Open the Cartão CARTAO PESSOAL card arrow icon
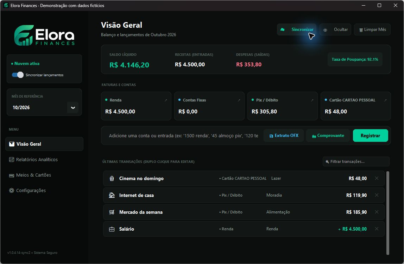The height and width of the screenshot is (264, 404). (385, 100)
